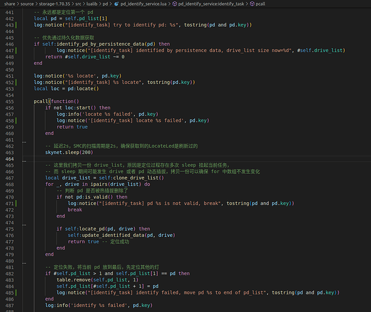Click the pcall symbol icon in breadcrumbs

(x=252, y=4)
